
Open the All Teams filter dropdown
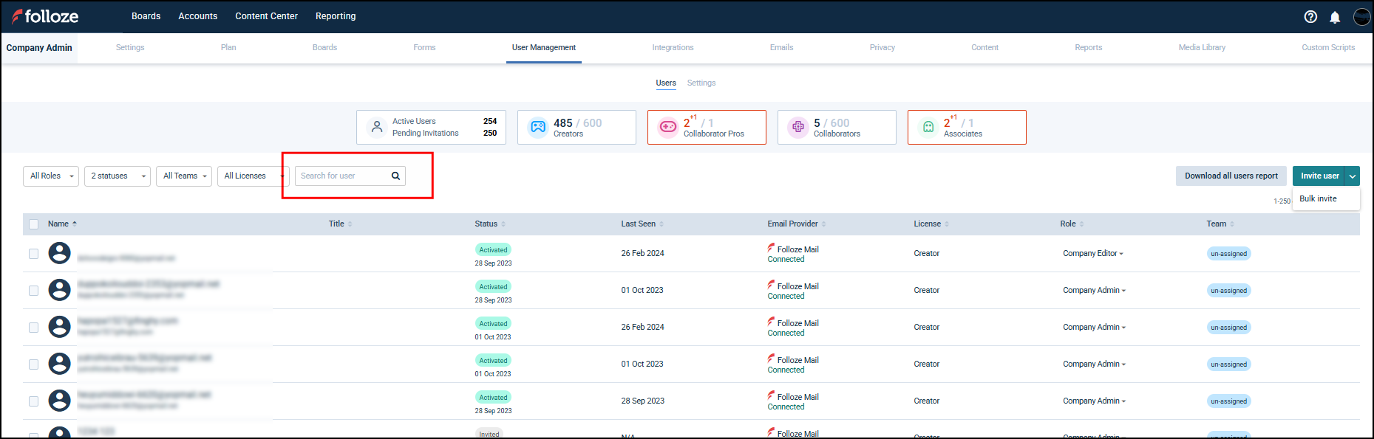184,176
